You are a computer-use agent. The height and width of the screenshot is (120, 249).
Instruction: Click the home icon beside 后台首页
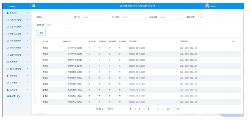pos(6,6)
